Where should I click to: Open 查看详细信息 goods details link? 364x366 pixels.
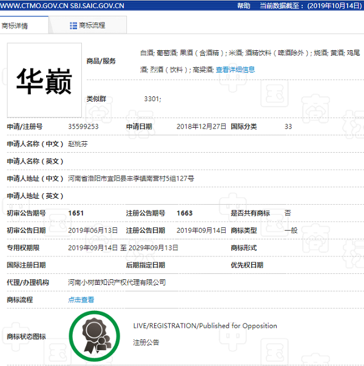[235, 70]
